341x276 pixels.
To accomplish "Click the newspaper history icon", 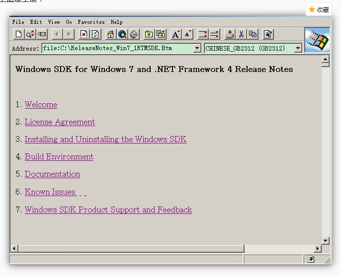I will click(134, 34).
